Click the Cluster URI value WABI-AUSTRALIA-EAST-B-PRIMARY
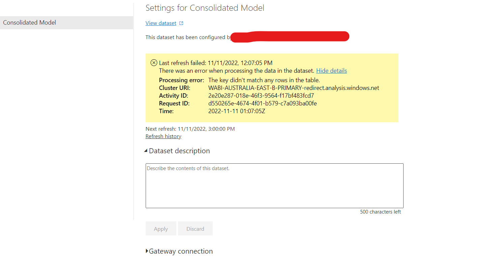The width and height of the screenshot is (501, 257). click(x=294, y=88)
